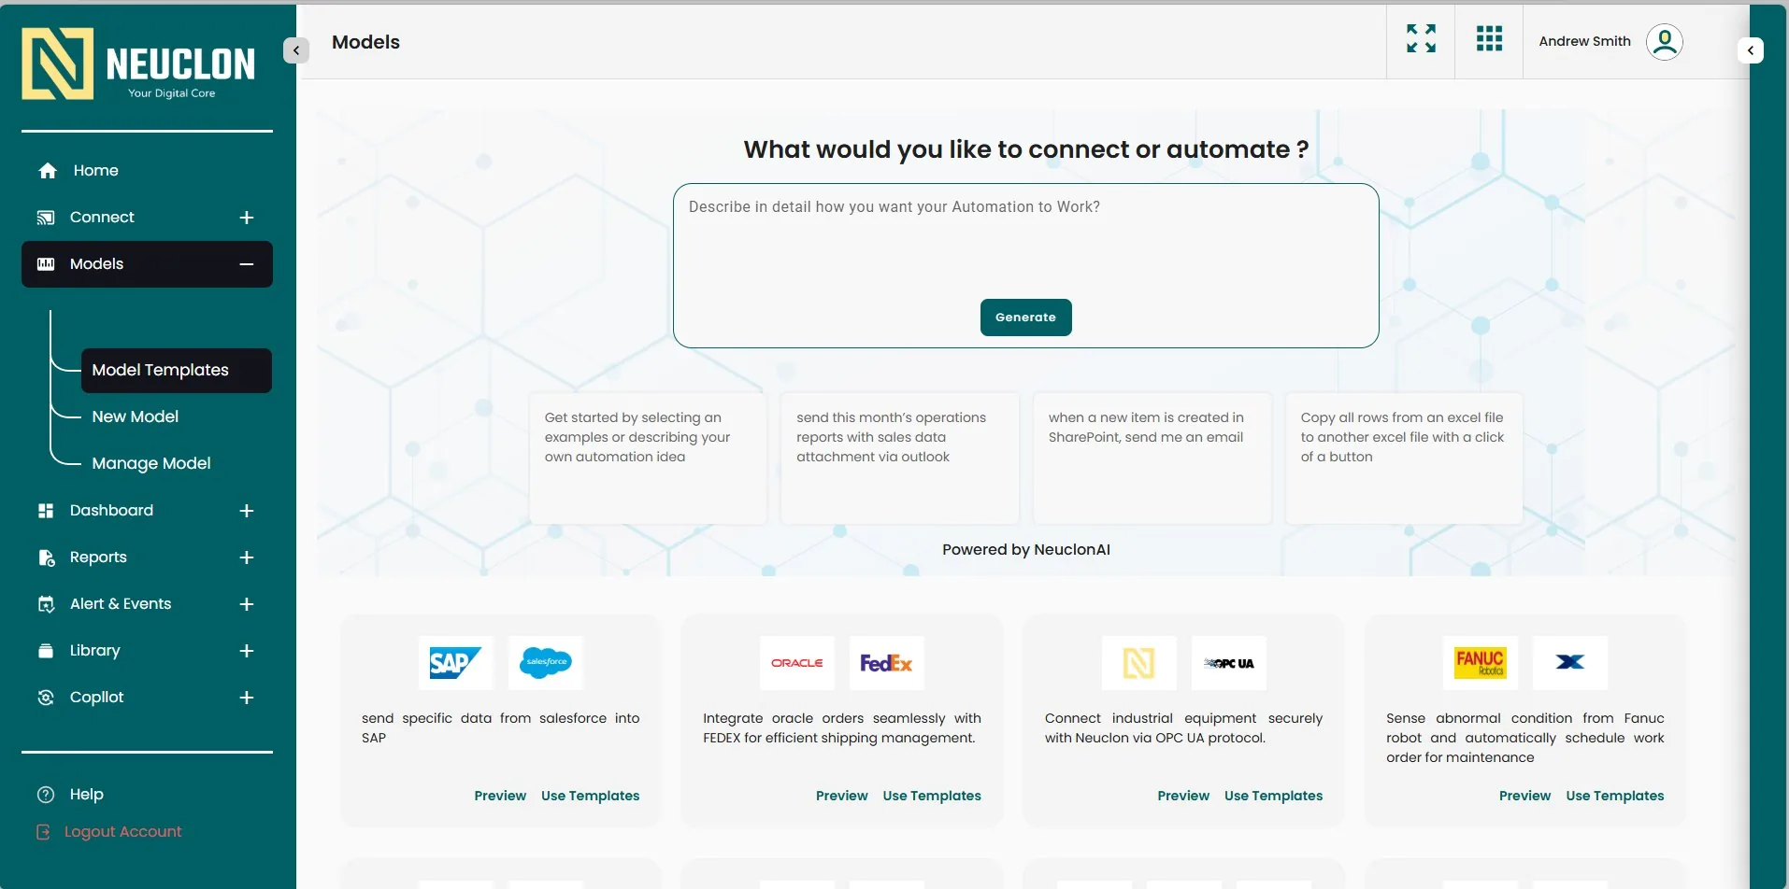The width and height of the screenshot is (1789, 889).
Task: Click the FANUC Robotics logo thumbnail
Action: pos(1480,663)
